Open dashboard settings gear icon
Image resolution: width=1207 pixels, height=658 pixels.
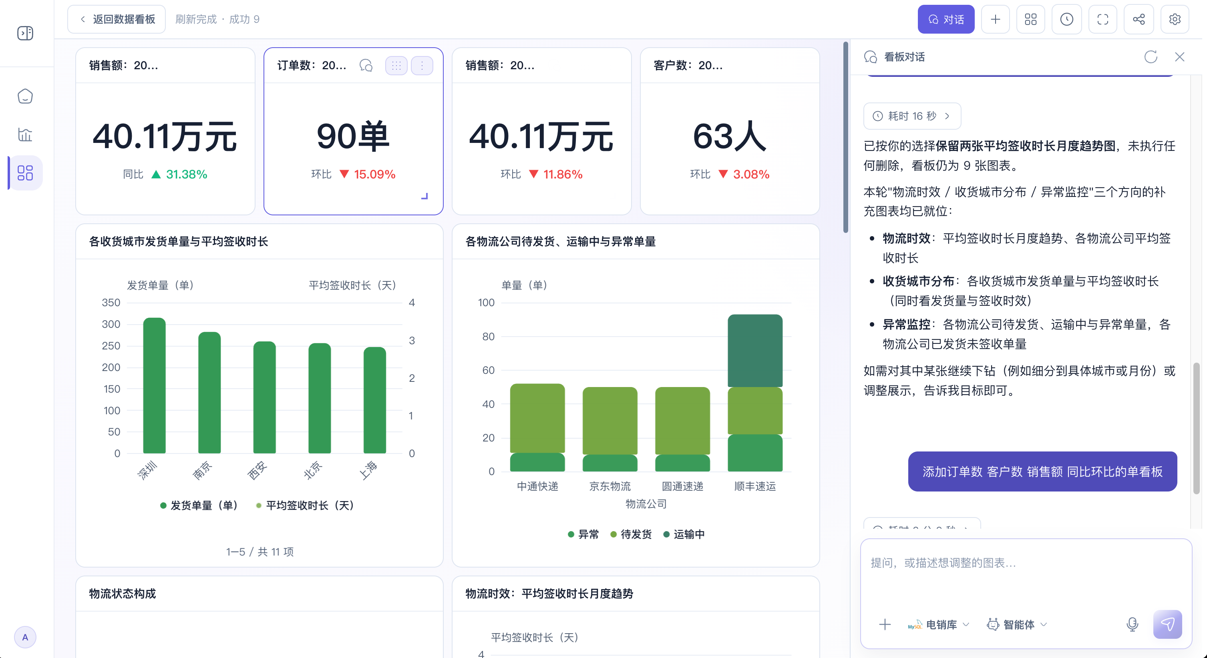[x=1175, y=19]
